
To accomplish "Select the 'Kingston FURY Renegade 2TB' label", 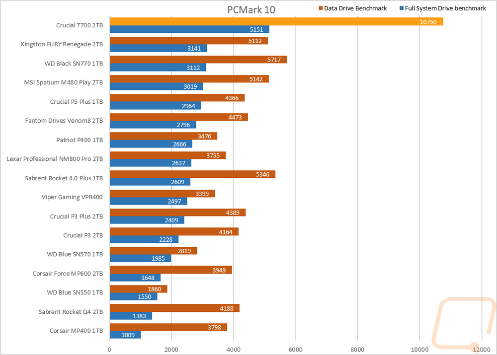I will coord(62,44).
